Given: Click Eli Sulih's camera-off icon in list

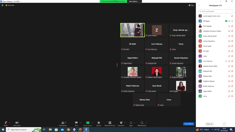Looking at the screenshot, I should click(232, 51).
